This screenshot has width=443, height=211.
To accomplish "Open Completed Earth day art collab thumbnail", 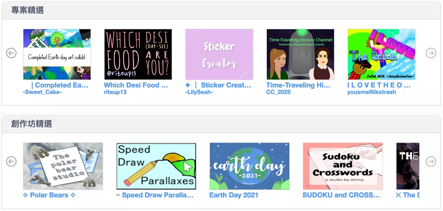I will [x=57, y=54].
